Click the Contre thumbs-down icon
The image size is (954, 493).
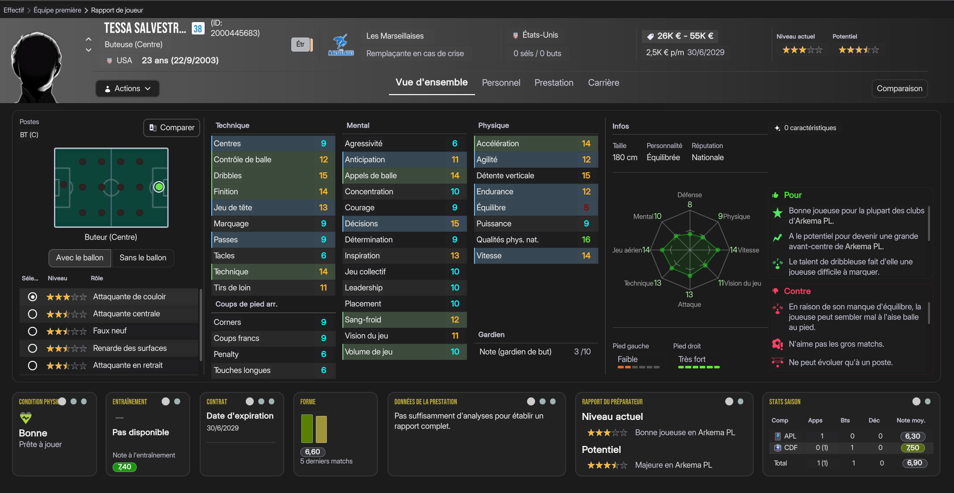[x=775, y=291]
